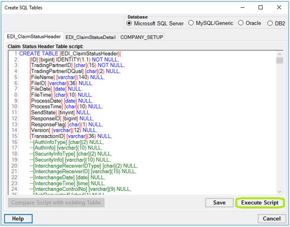Click the commented [AuthInfoType] line
This screenshot has height=227, width=290.
pos(67,142)
